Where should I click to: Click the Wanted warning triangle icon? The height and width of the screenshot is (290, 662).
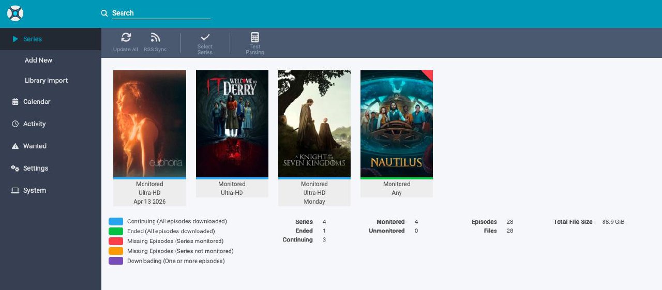(15, 146)
